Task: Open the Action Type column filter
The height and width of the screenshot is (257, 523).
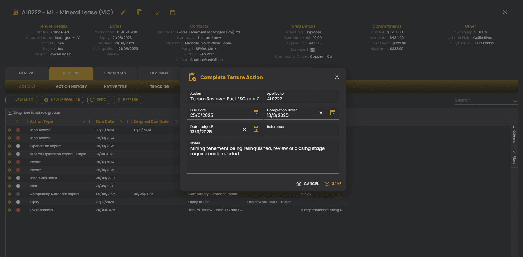Action: 84,121
